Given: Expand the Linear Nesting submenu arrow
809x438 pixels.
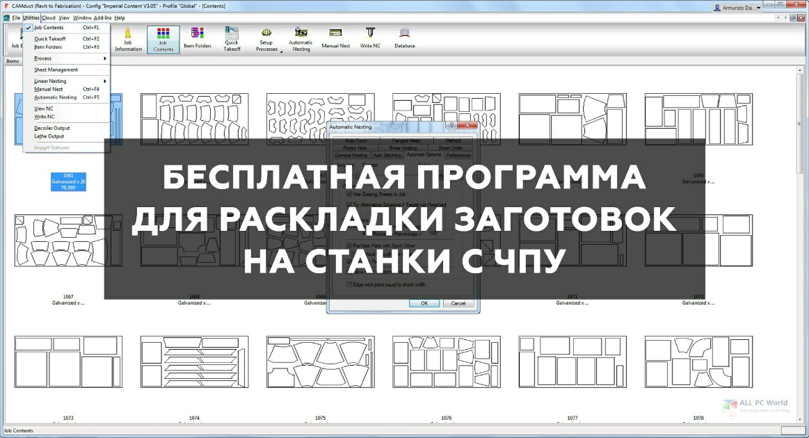Looking at the screenshot, I should point(105,81).
